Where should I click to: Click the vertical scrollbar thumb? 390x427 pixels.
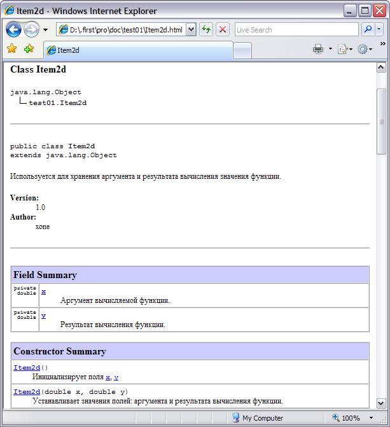click(x=381, y=122)
